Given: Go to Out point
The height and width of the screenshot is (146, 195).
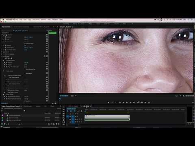Looking at the screenshot, I should point(134,103).
